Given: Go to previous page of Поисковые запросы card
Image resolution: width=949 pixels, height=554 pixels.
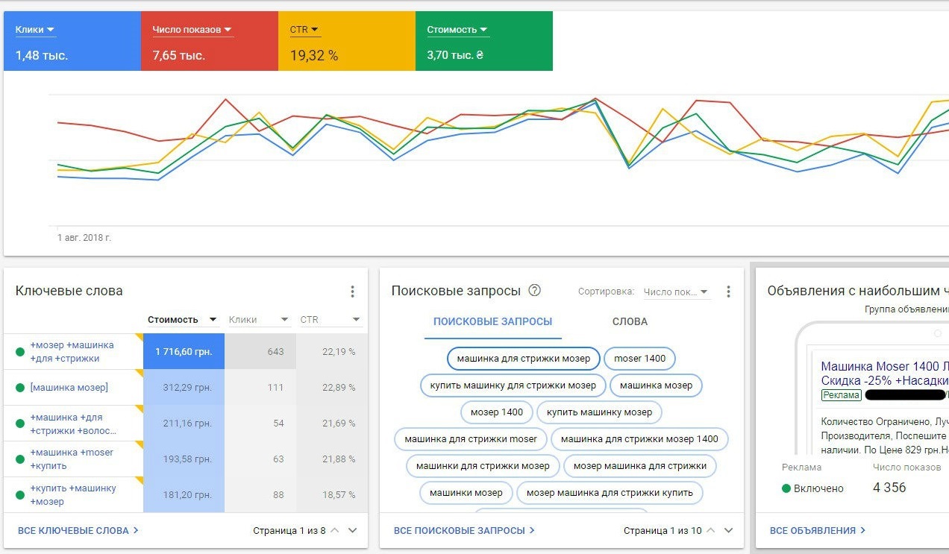Looking at the screenshot, I should 710,531.
